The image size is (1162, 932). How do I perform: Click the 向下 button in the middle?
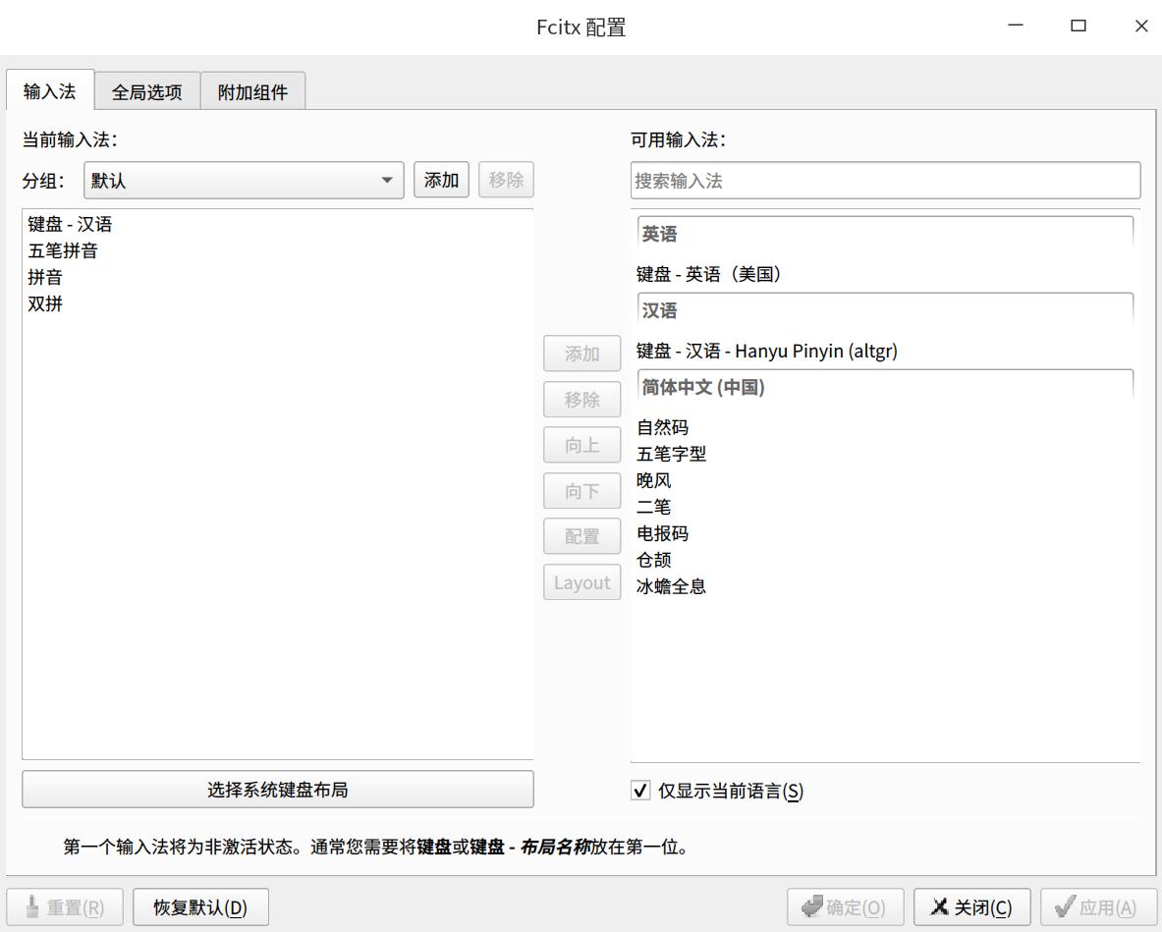point(581,490)
